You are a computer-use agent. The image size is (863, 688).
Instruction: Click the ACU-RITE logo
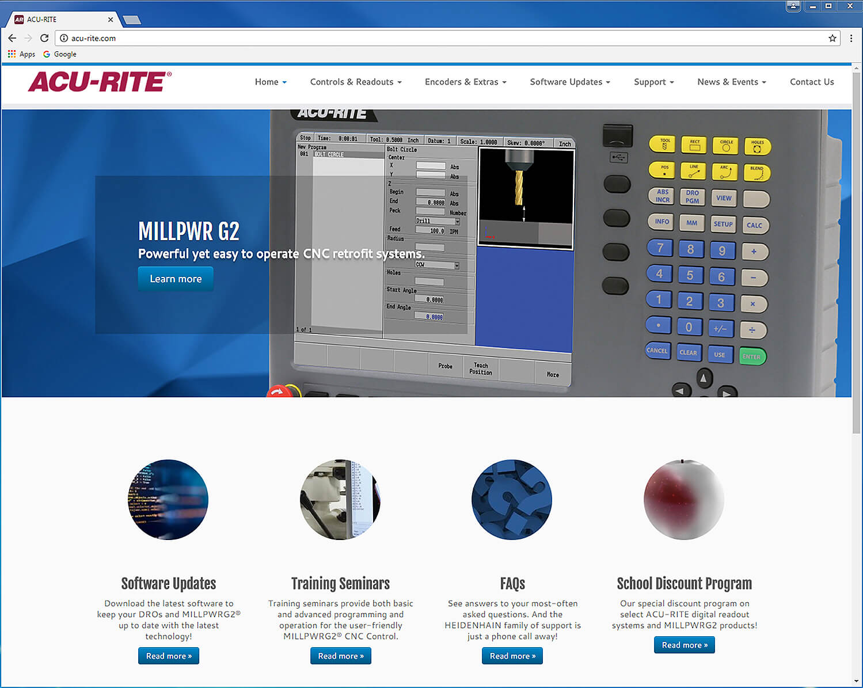(x=100, y=82)
